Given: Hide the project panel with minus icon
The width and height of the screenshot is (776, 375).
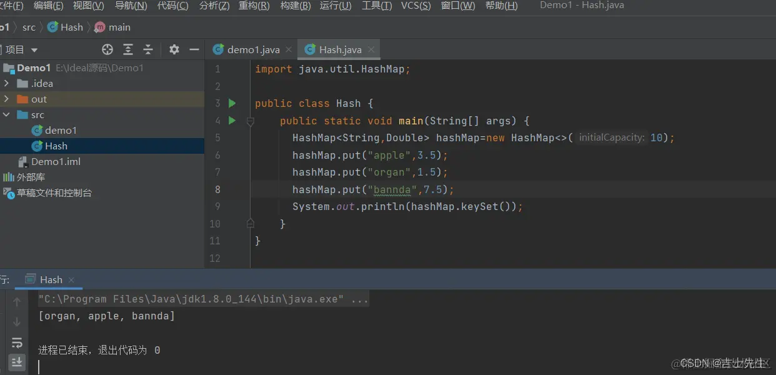Looking at the screenshot, I should tap(194, 49).
